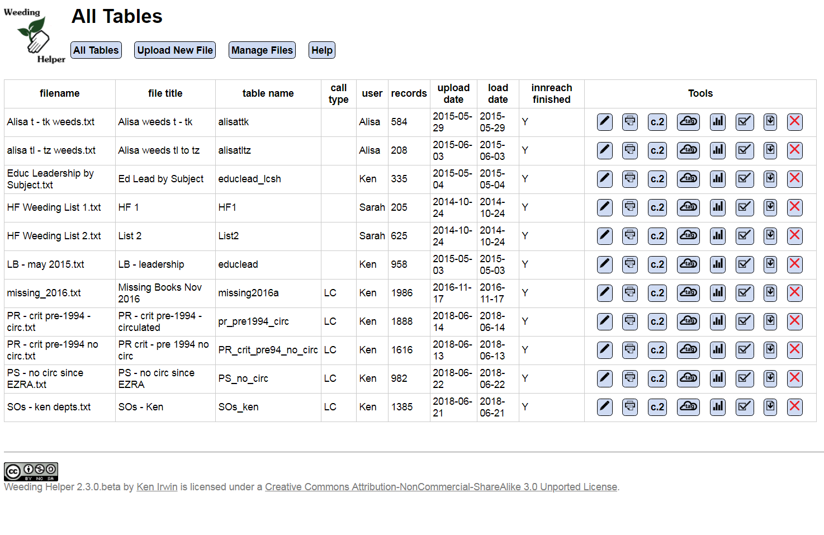Viewport: 824px width, 535px height.
Task: Open tag cloud for Educ Leadership by Subject.txt
Action: [x=688, y=179]
